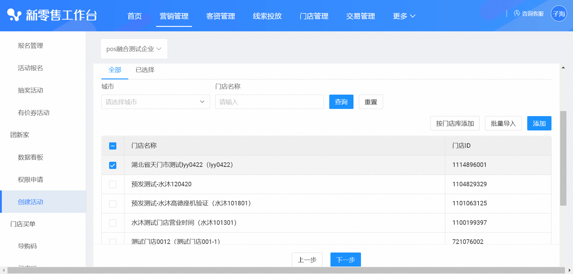Click the horizontal scrollbar right arrow

(569, 270)
